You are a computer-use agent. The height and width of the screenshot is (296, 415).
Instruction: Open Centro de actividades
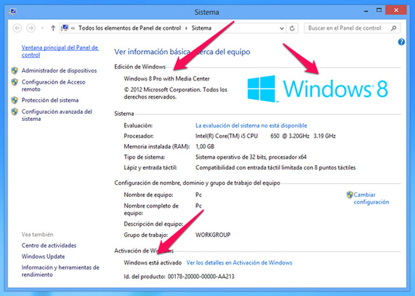click(x=49, y=245)
